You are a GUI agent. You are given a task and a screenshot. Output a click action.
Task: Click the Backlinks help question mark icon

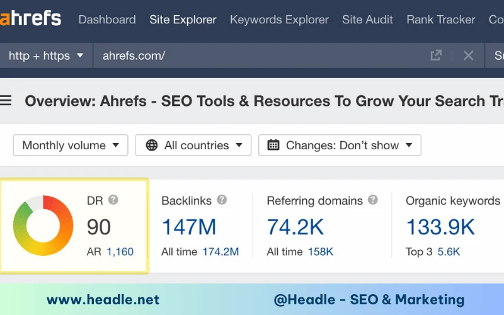[222, 200]
